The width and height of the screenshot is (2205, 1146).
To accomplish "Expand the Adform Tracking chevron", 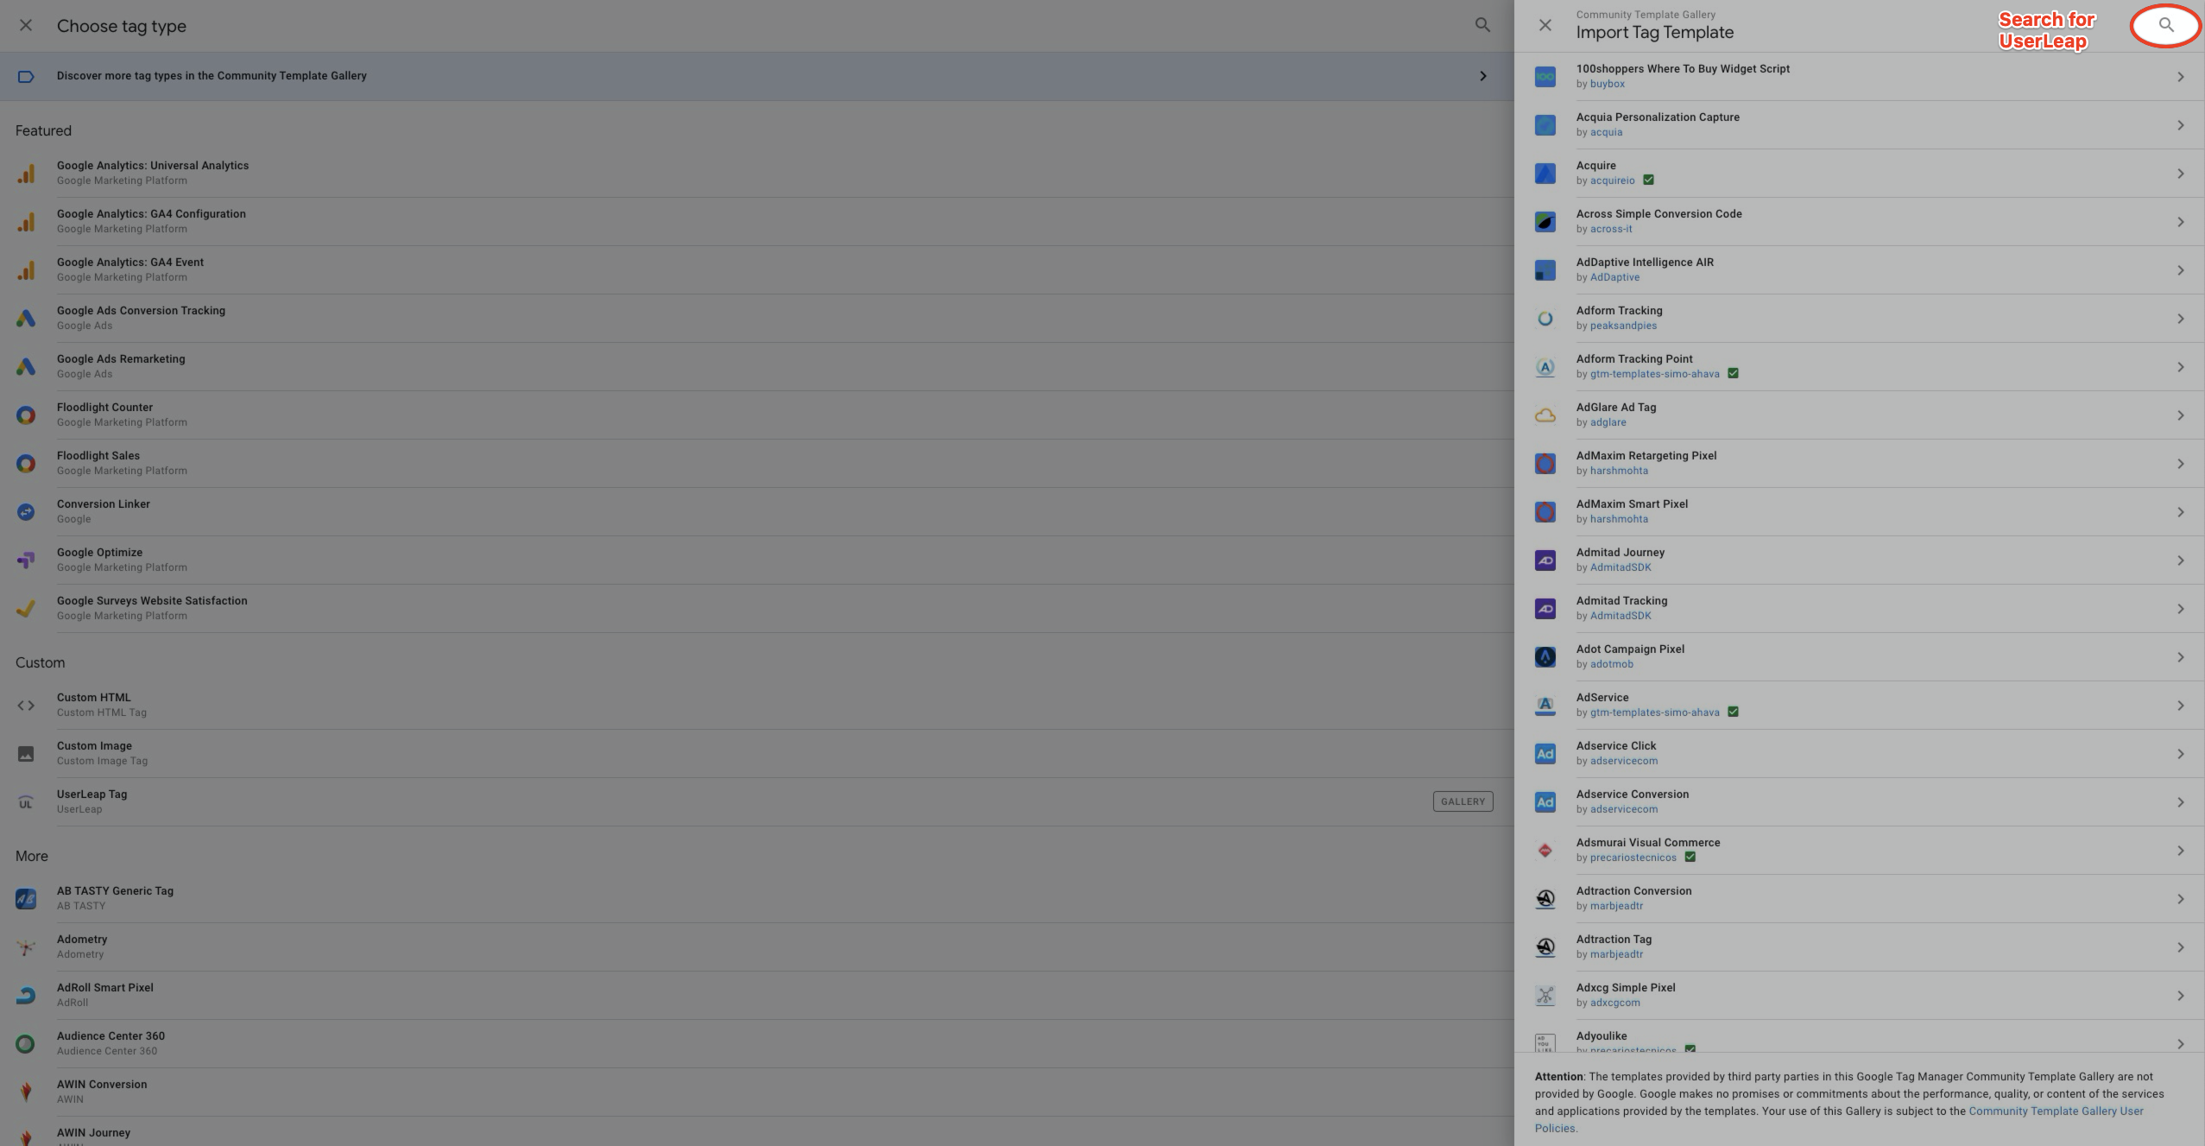I will [2181, 319].
